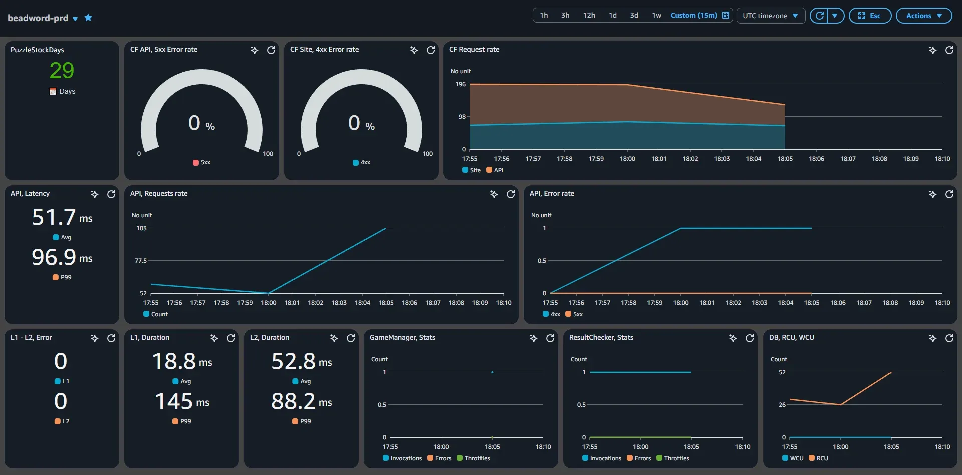Image resolution: width=962 pixels, height=475 pixels.
Task: Exit full screen with the Esc button
Action: (x=870, y=16)
